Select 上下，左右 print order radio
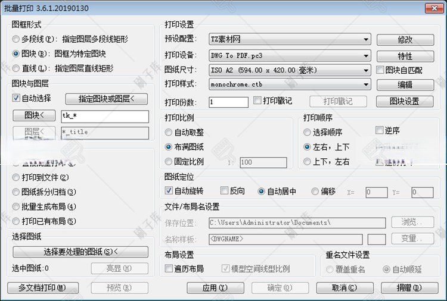447x301 pixels. pyautogui.click(x=307, y=162)
